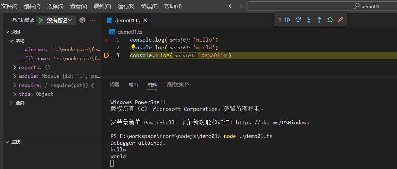Open launch.json via the gear icon
The image size is (397, 169).
coord(82,20)
